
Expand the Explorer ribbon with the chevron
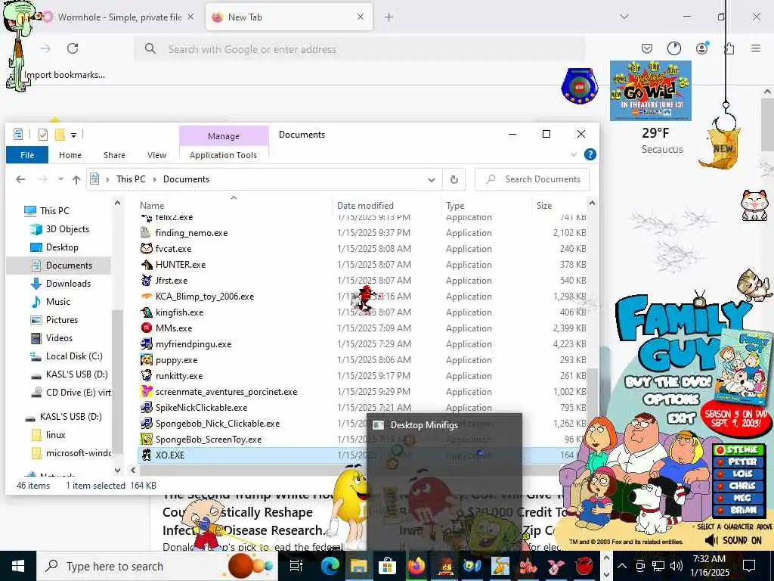pyautogui.click(x=574, y=154)
